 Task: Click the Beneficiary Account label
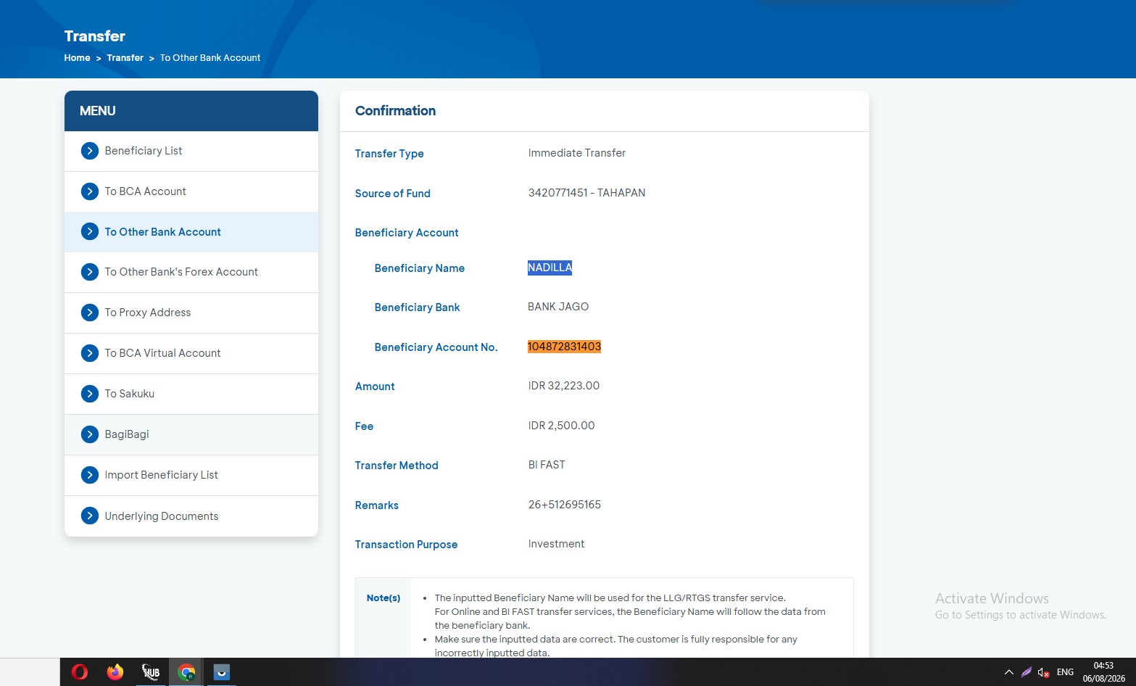pos(407,233)
